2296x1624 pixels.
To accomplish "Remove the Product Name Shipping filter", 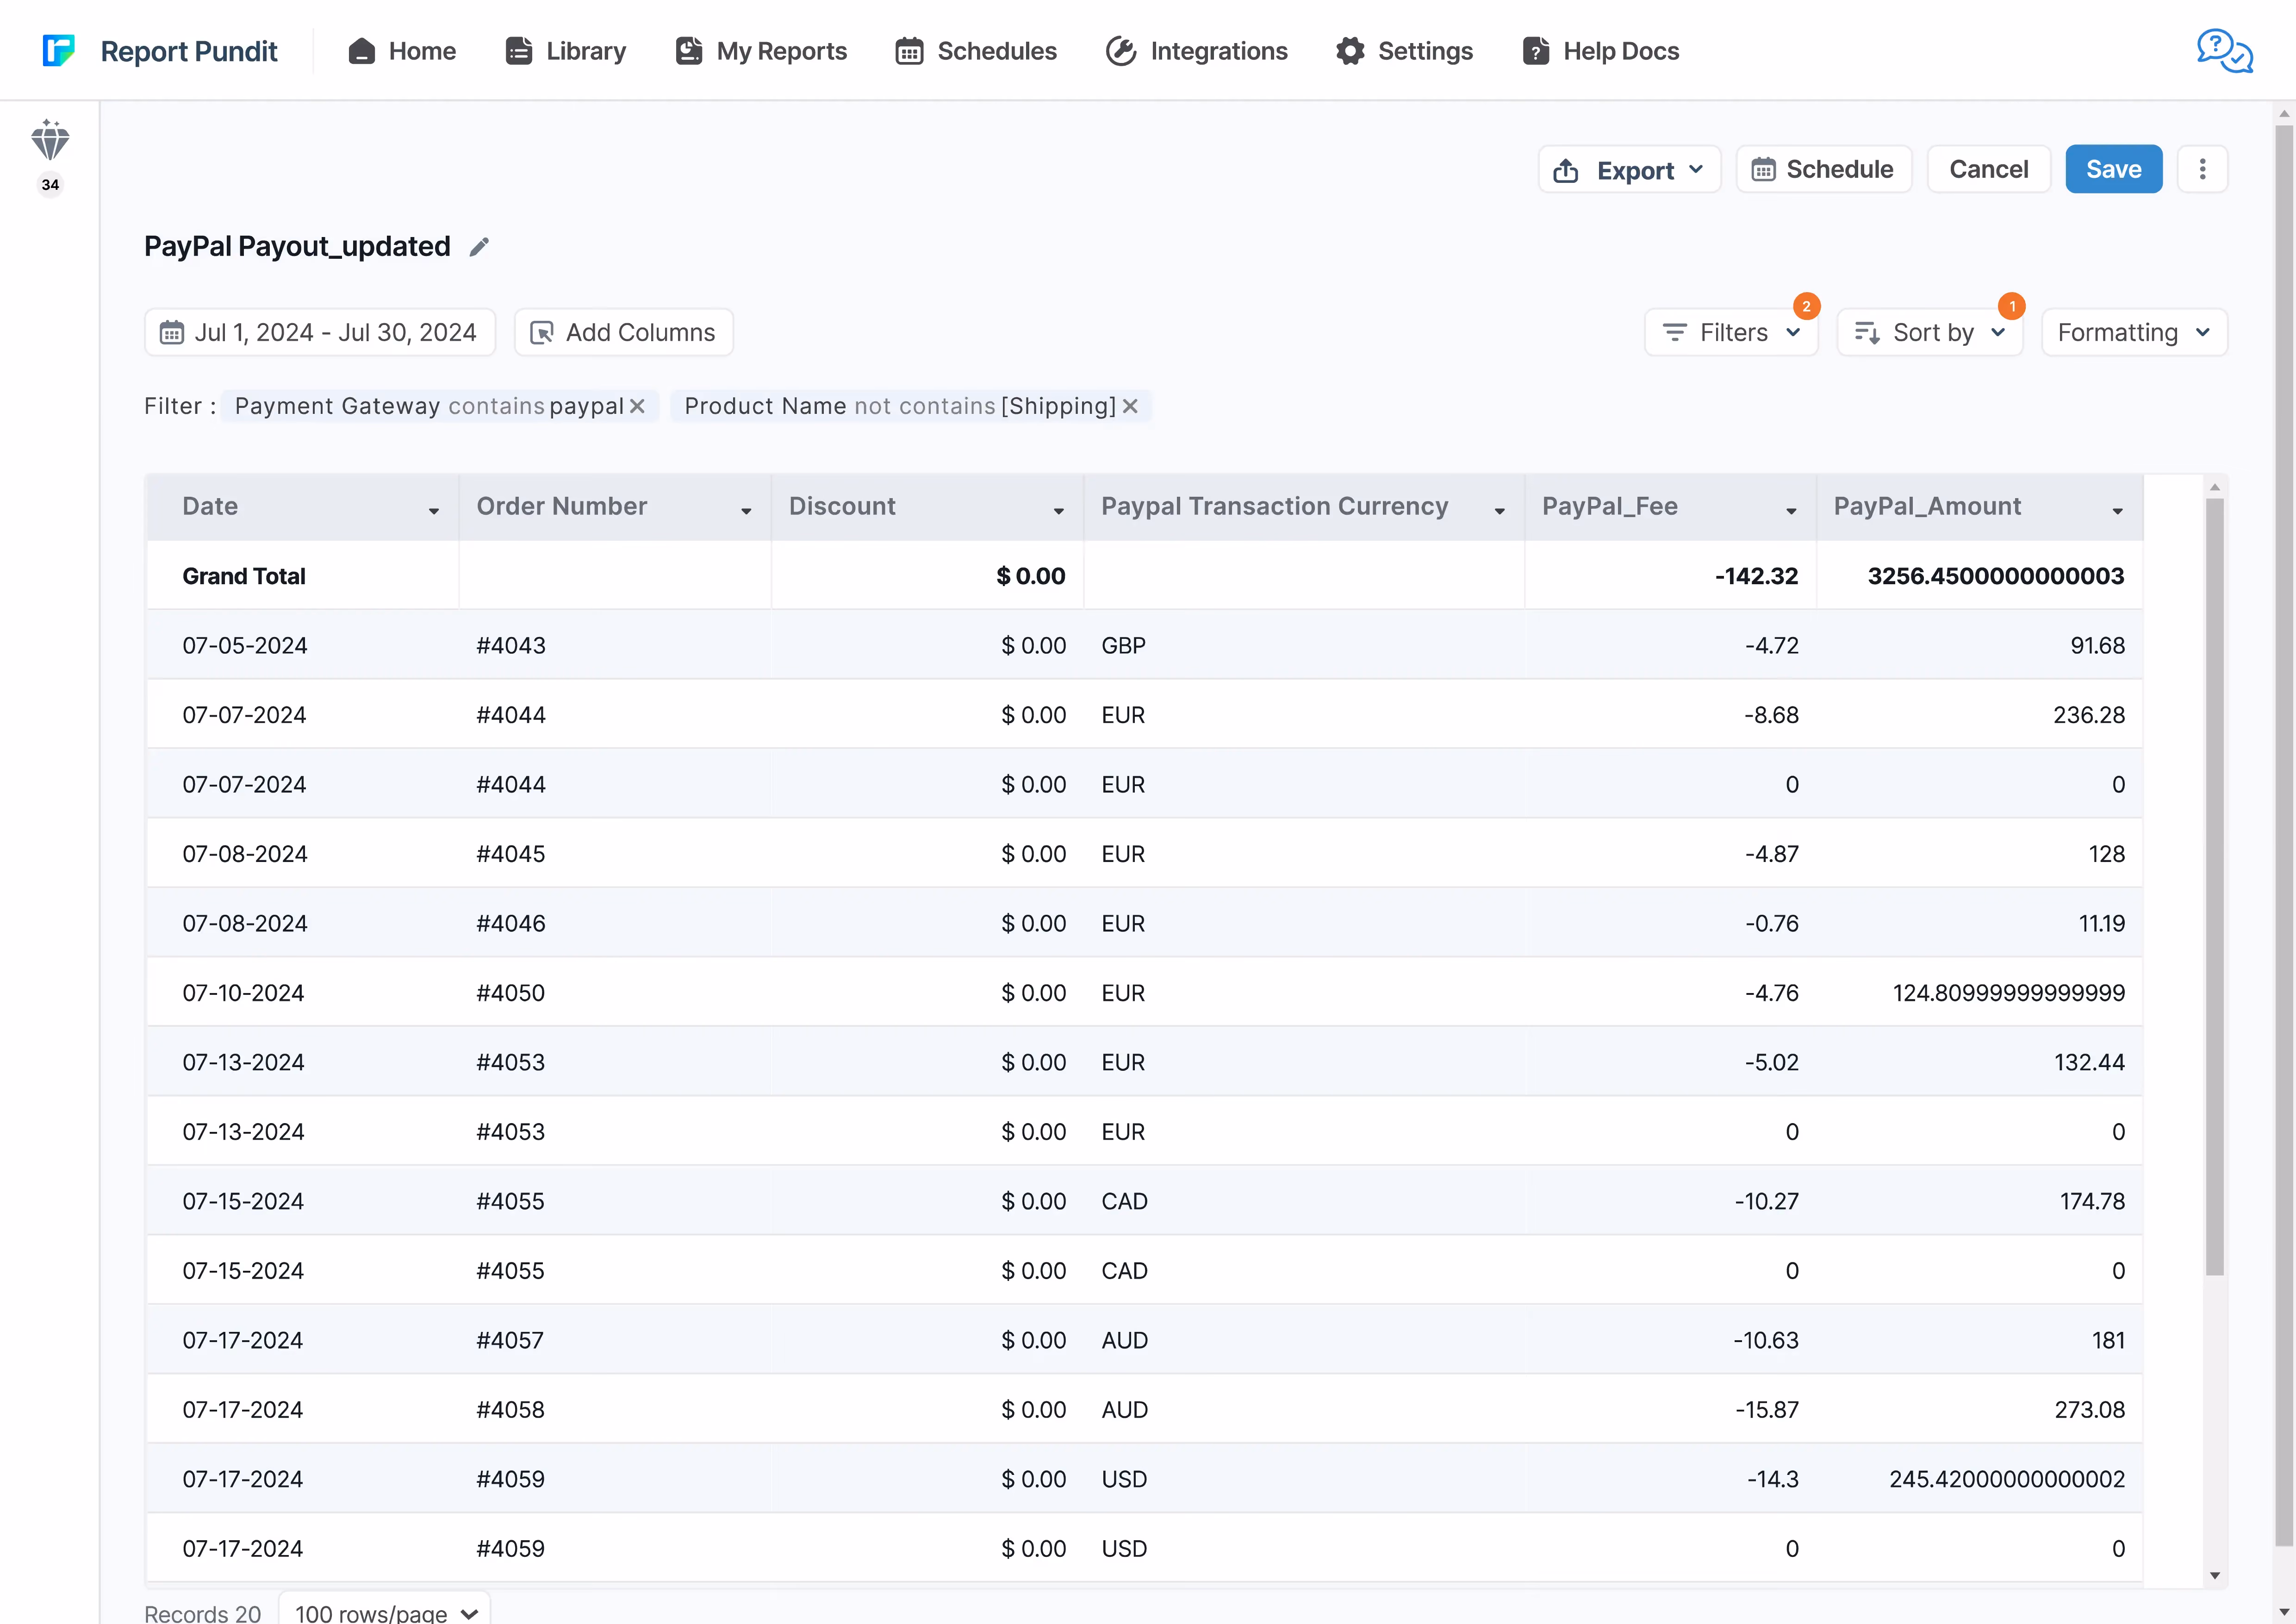I will [1130, 406].
